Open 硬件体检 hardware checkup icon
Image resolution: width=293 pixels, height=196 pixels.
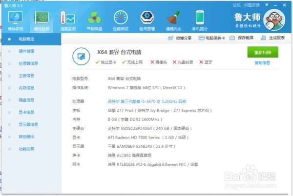15,18
